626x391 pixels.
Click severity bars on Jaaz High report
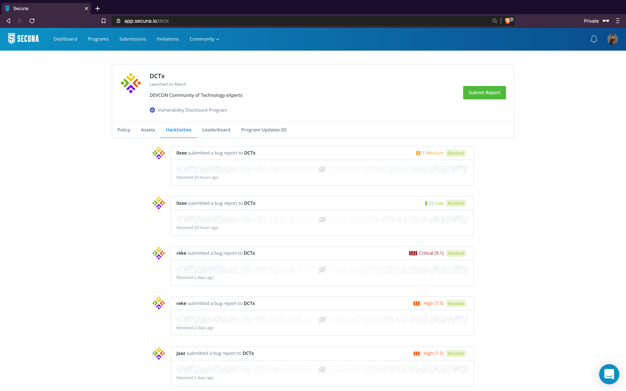point(418,353)
